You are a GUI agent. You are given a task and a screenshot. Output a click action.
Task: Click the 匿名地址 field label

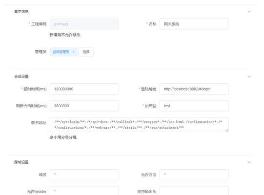(x=39, y=123)
